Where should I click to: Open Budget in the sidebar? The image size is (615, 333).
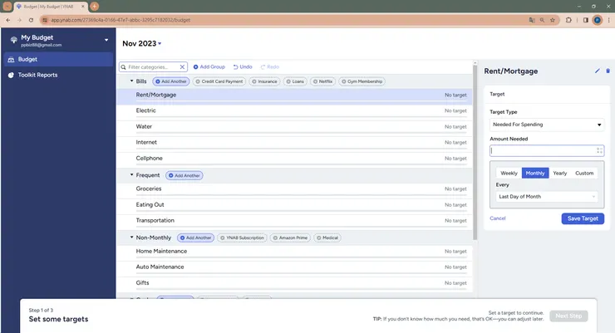coord(58,59)
